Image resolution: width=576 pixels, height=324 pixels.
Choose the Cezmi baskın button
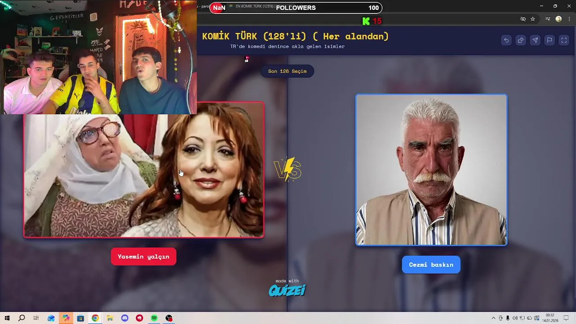(431, 265)
